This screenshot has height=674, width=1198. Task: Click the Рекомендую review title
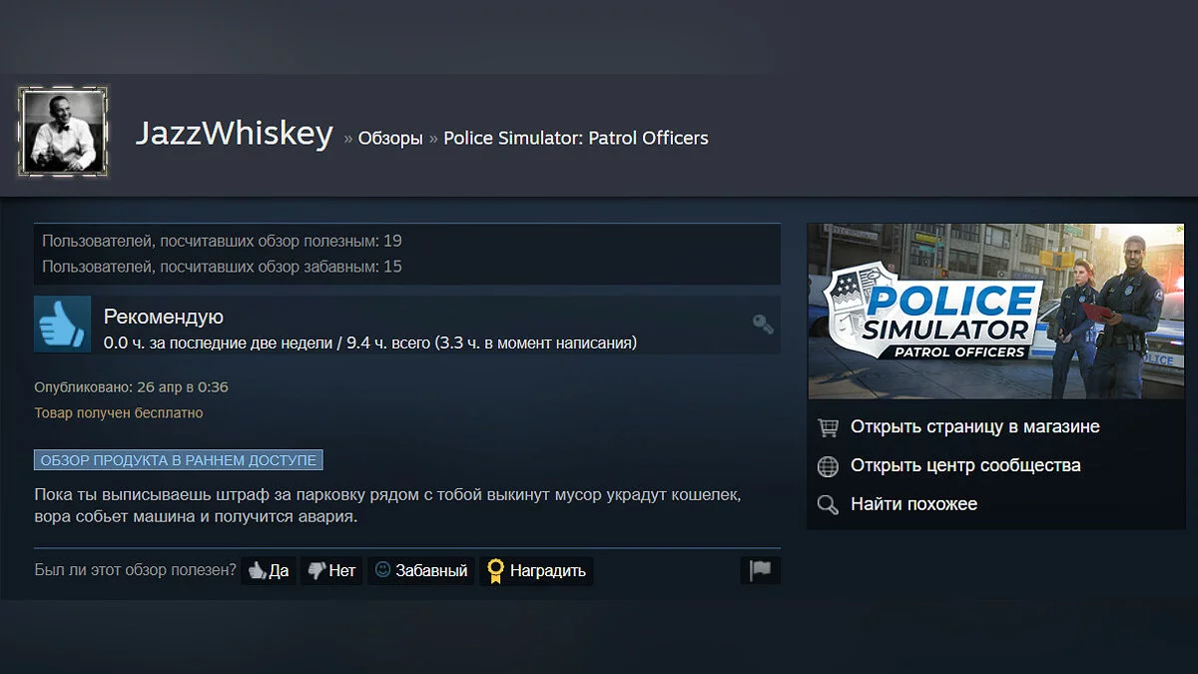point(164,317)
